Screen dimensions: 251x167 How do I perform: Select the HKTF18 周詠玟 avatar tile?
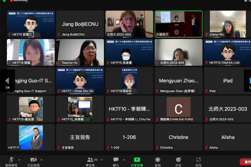[129, 81]
